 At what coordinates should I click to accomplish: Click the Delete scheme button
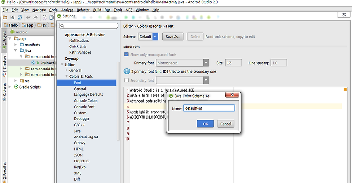click(195, 36)
